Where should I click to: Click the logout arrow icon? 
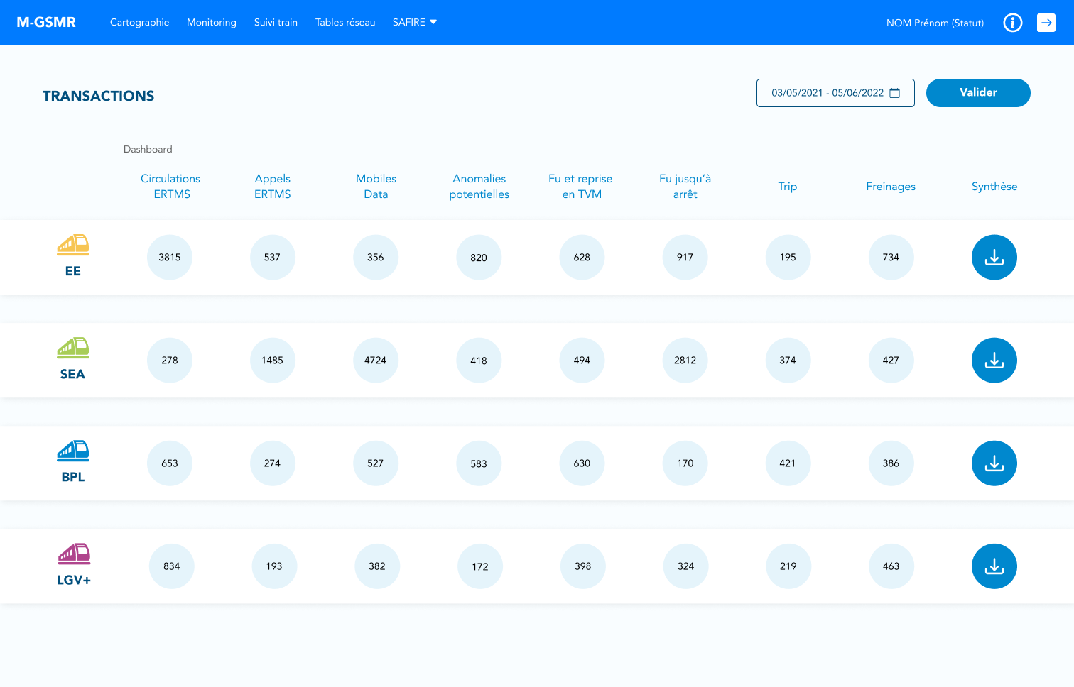[x=1046, y=23]
